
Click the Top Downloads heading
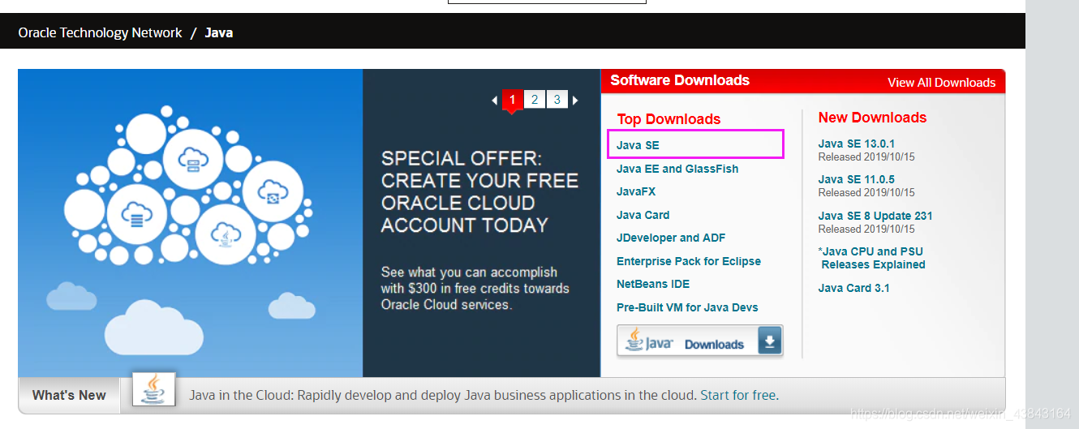[x=668, y=119]
